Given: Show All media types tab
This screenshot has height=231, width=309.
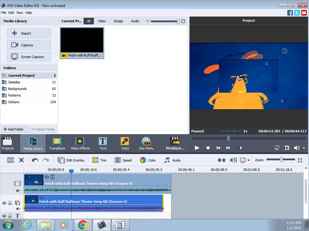Looking at the screenshot, I should pyautogui.click(x=89, y=21).
